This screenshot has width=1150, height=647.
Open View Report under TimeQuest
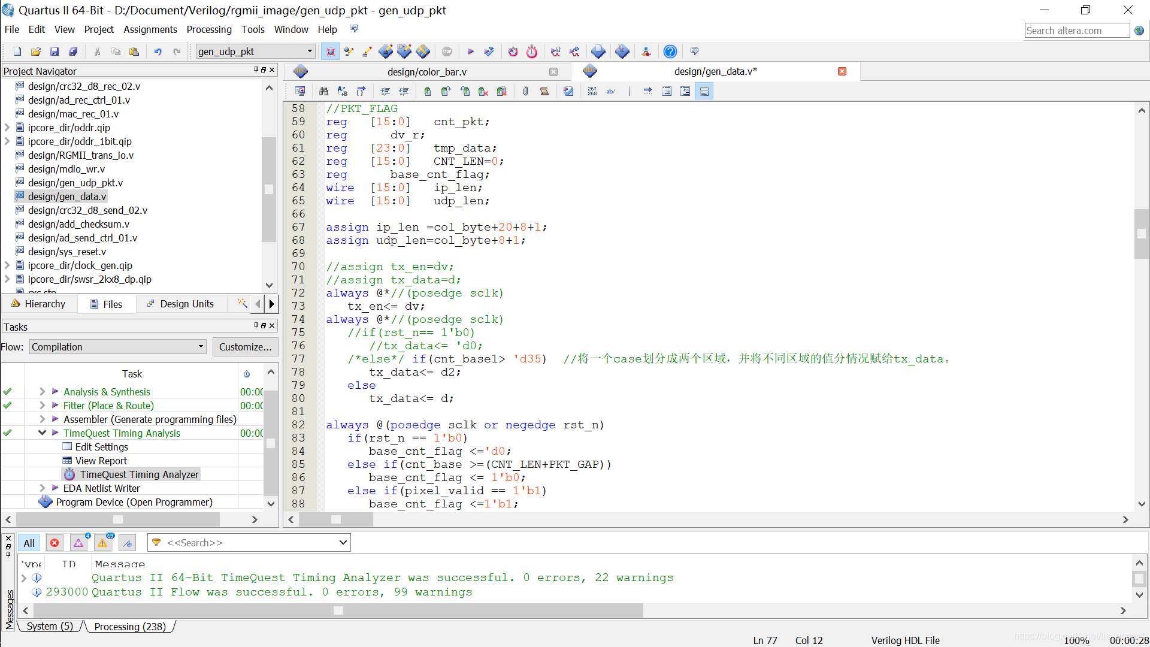pos(101,461)
